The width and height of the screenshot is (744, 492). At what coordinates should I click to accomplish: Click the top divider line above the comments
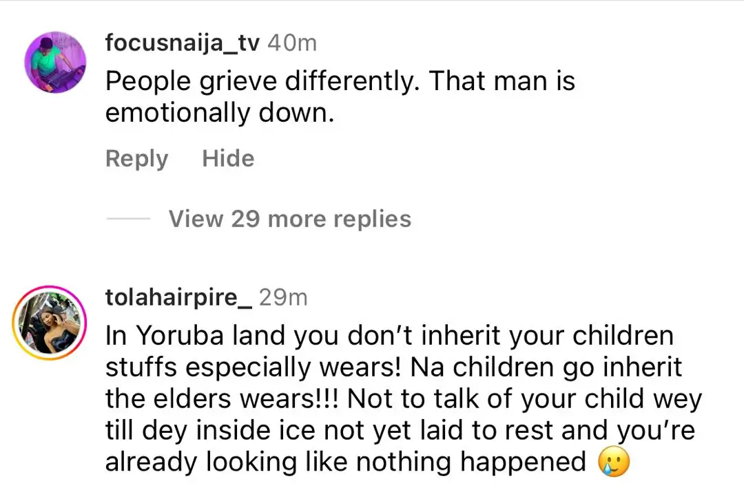pyautogui.click(x=372, y=1)
